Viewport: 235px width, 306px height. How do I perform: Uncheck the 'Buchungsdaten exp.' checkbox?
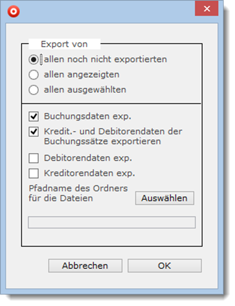pos(34,116)
